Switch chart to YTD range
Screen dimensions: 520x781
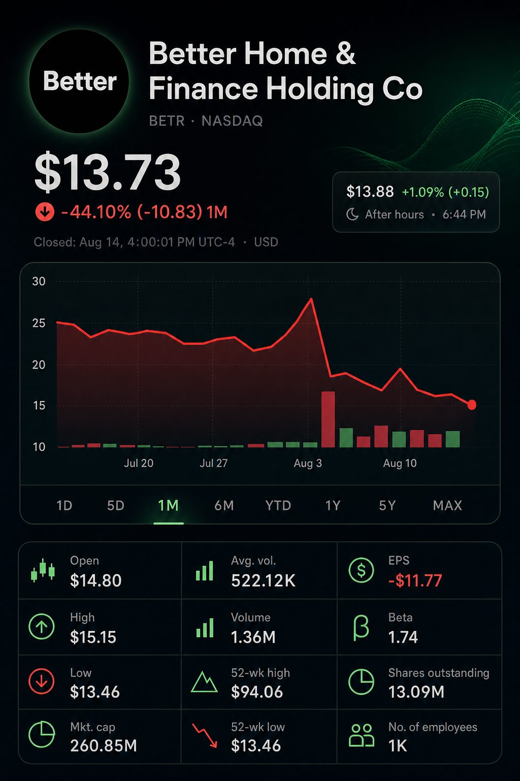tap(278, 505)
